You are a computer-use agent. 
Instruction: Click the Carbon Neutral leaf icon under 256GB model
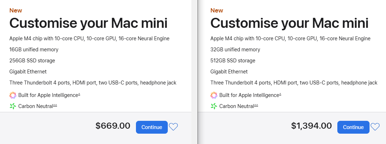pos(13,106)
